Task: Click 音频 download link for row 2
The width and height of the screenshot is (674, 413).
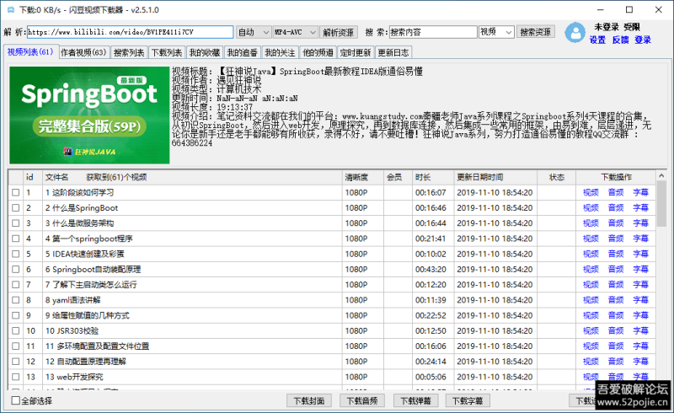Action: (x=616, y=208)
